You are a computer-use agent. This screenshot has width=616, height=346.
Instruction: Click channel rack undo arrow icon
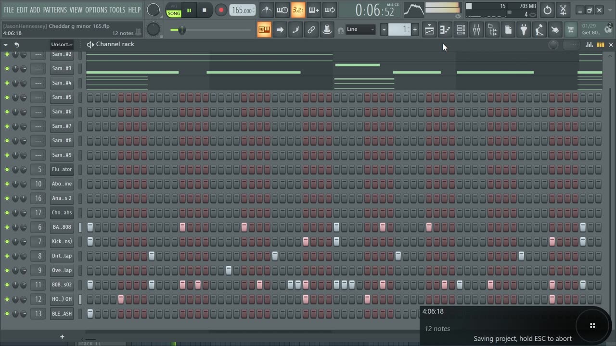16,44
